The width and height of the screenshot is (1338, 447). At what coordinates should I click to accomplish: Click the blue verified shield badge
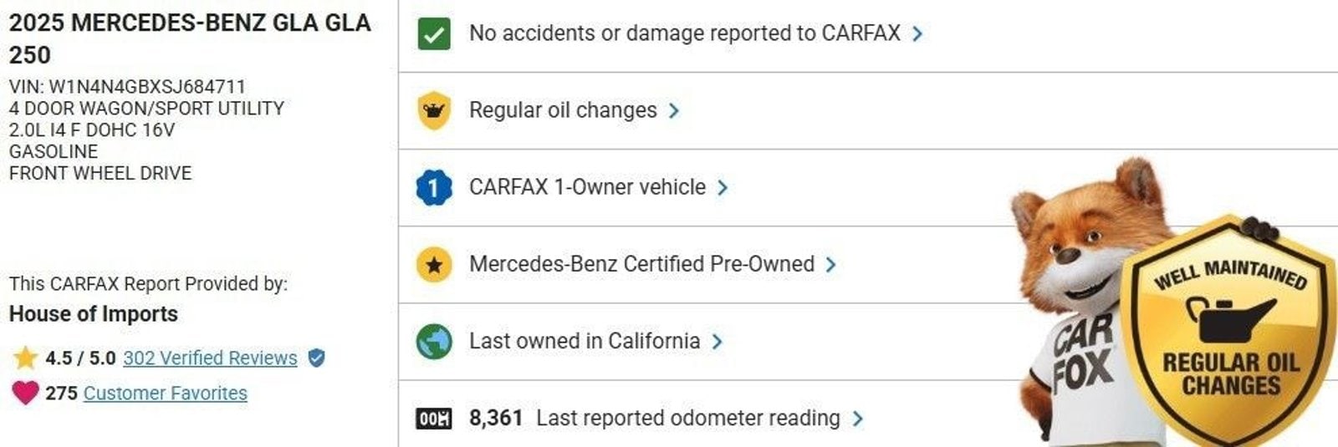[316, 358]
